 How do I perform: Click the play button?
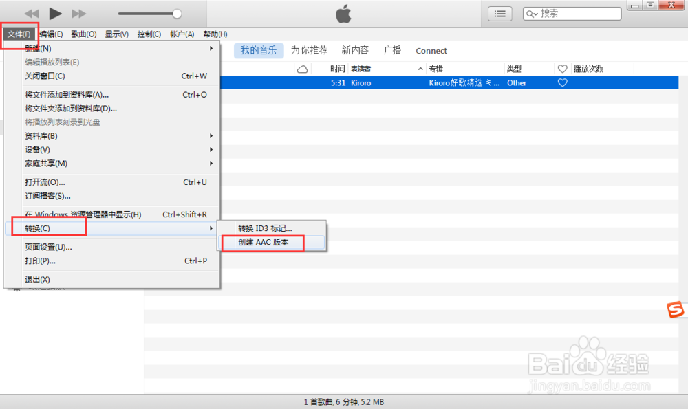(55, 14)
